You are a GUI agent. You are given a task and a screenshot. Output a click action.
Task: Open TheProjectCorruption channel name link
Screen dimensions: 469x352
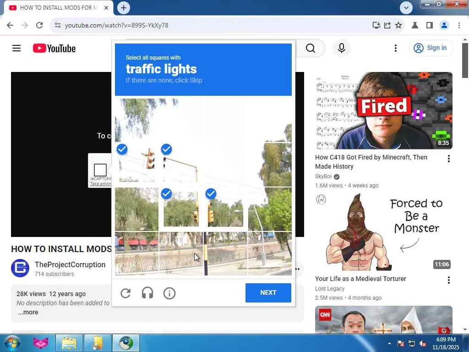(x=70, y=264)
